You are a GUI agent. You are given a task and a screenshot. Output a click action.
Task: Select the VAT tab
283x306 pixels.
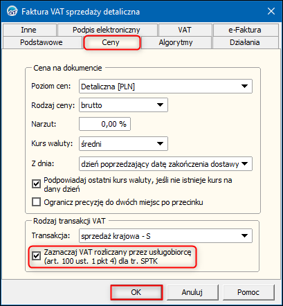pyautogui.click(x=185, y=30)
